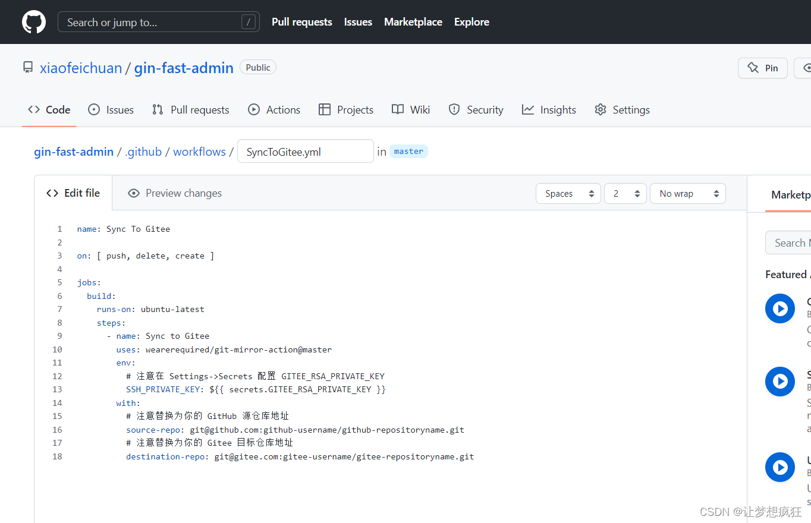This screenshot has height=523, width=811.
Task: Click comment line about Gitee 目标仓库地址
Action: click(209, 443)
